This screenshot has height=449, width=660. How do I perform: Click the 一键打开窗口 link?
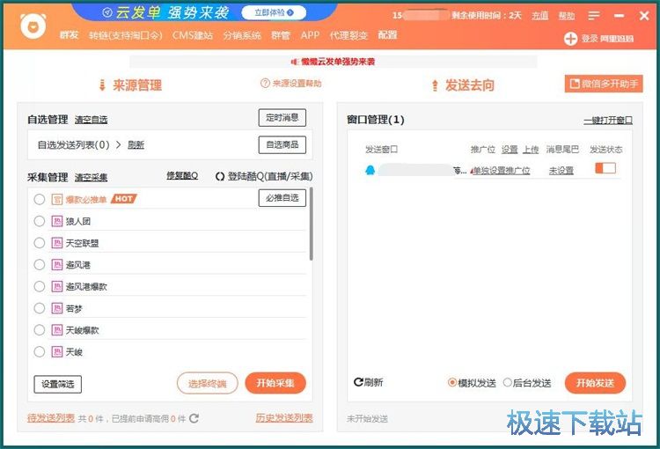coord(608,120)
